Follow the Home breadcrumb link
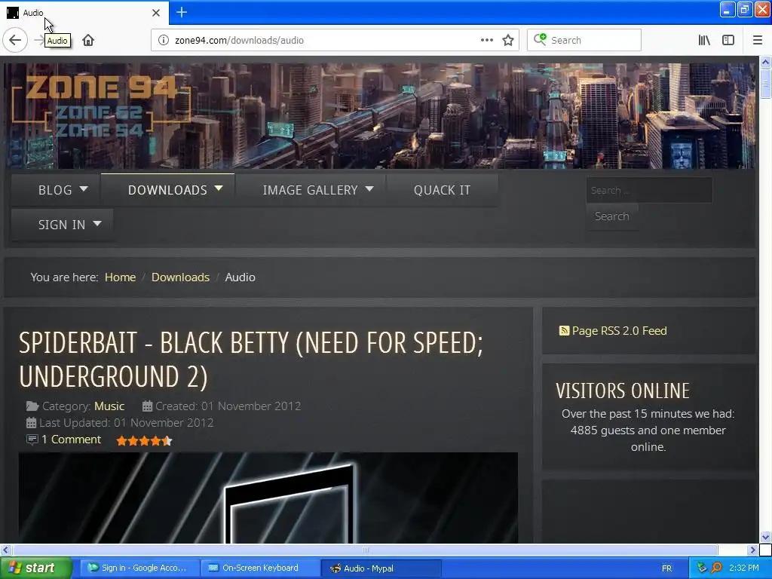The image size is (772, 579). (120, 277)
